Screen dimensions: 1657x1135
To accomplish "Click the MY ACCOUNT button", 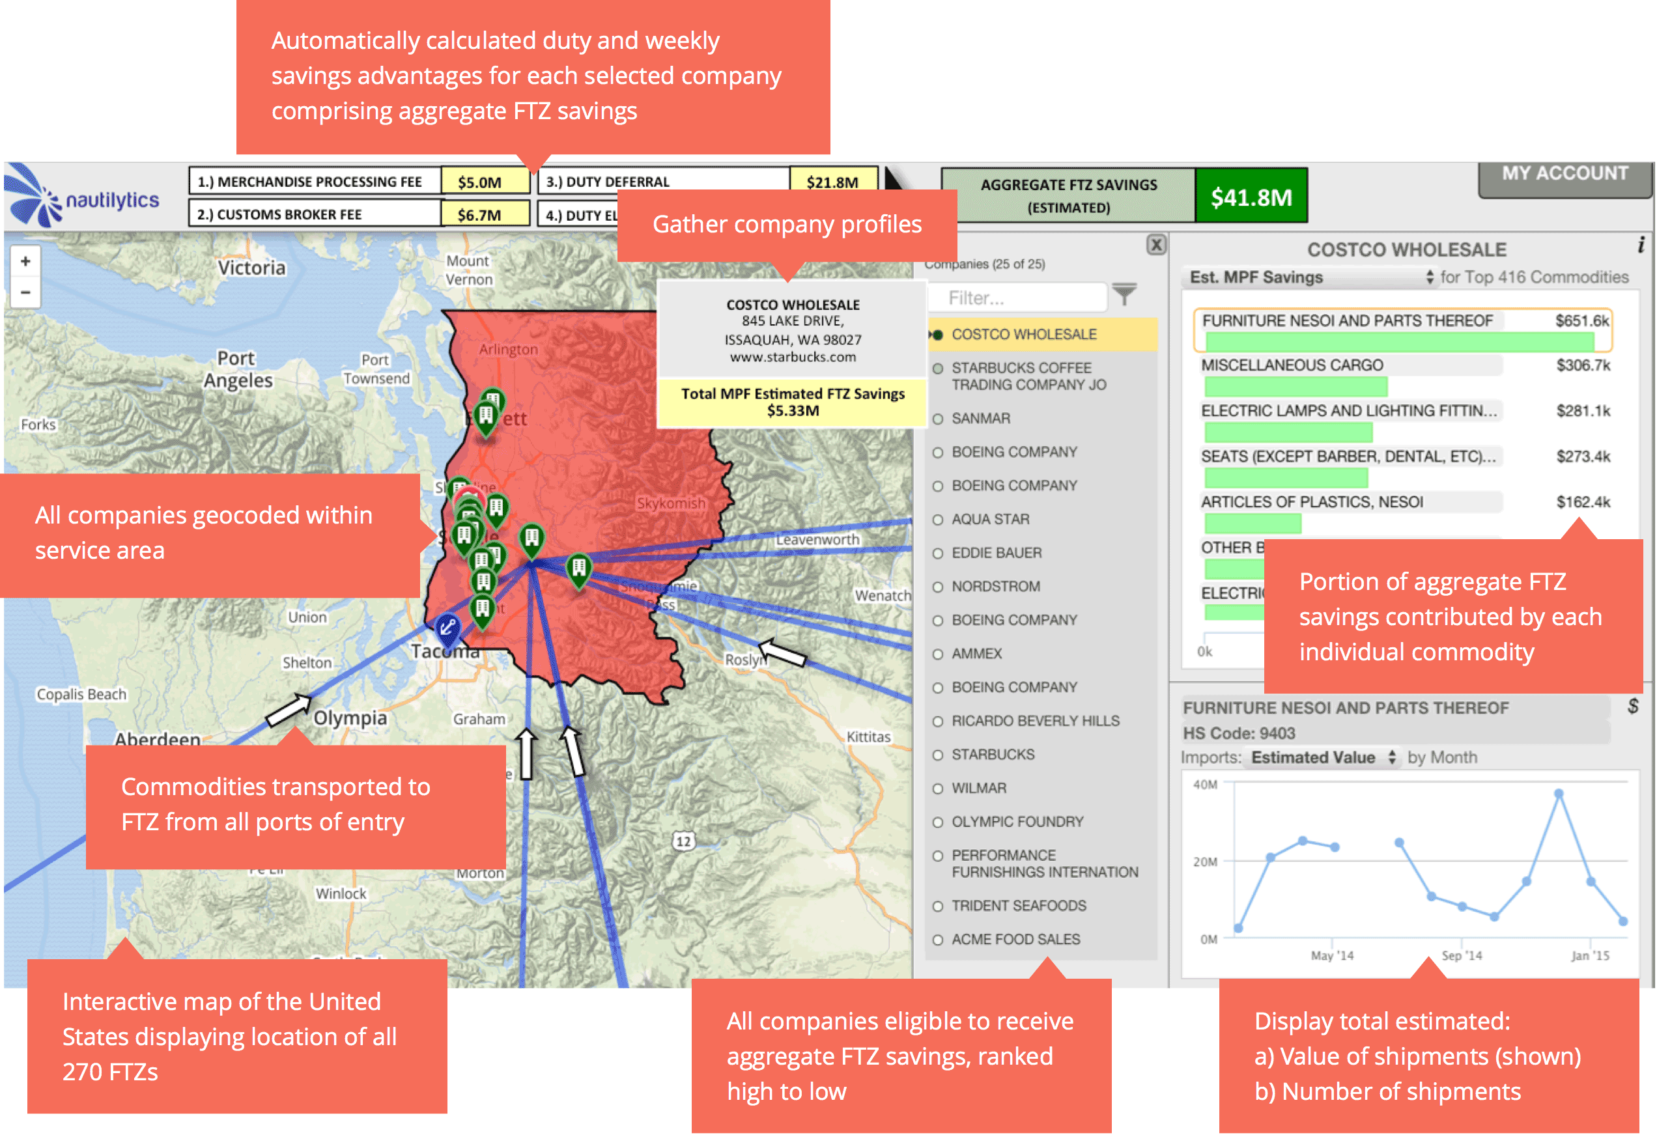I will click(x=1565, y=178).
